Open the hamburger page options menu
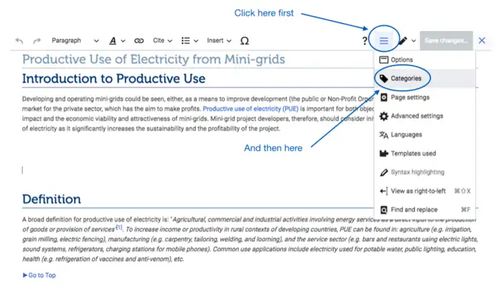Image resolution: width=504 pixels, height=289 pixels. (x=384, y=41)
